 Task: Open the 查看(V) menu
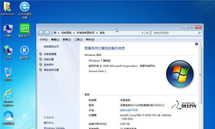click(67, 40)
